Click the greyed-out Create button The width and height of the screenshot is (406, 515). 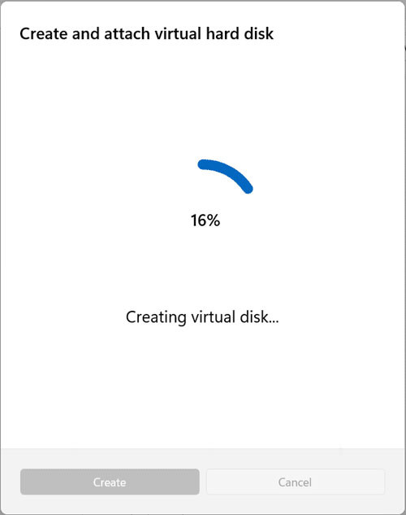(x=110, y=482)
